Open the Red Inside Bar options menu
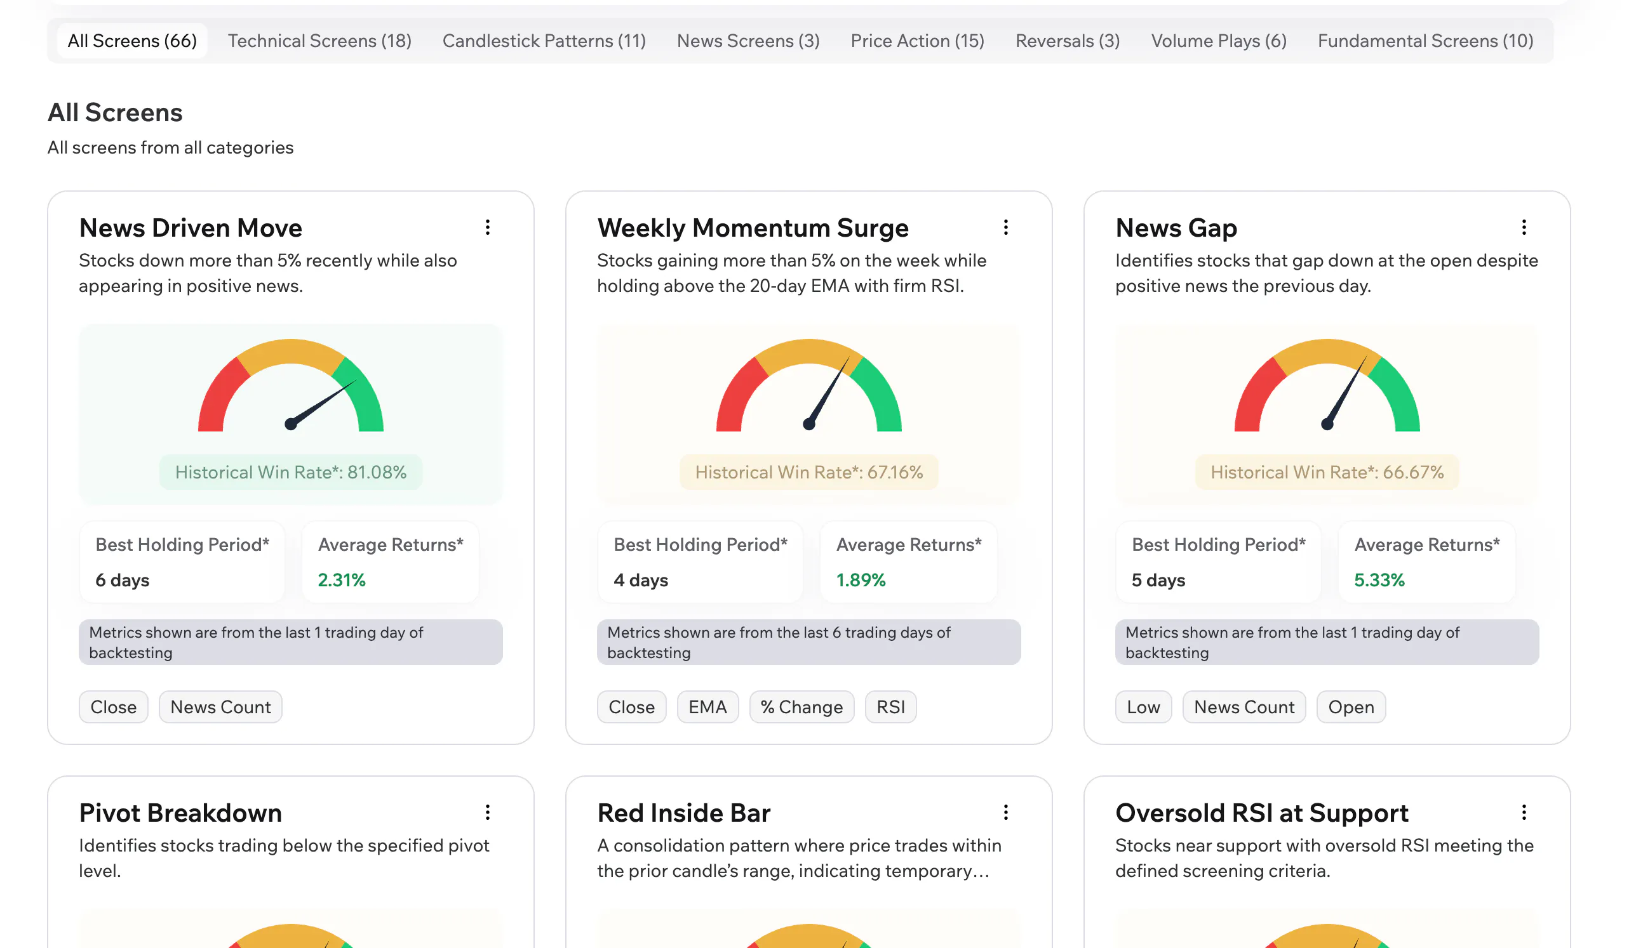 pyautogui.click(x=1005, y=812)
